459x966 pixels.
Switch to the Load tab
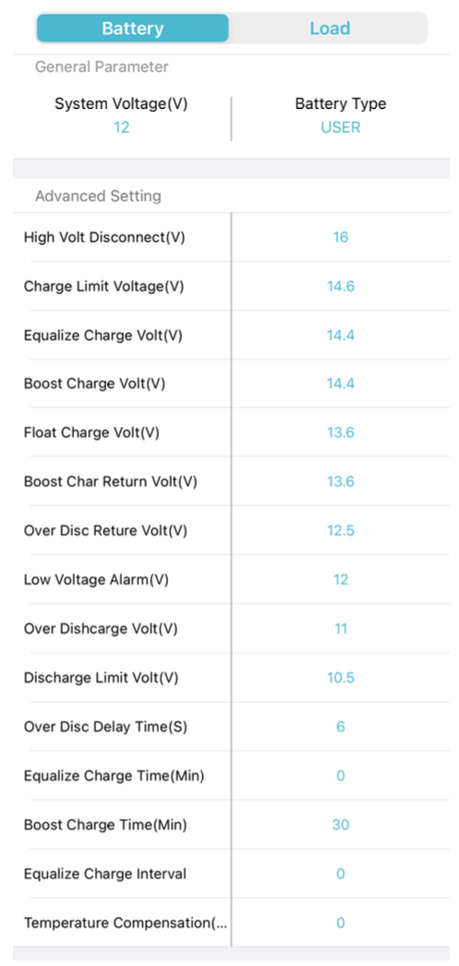pyautogui.click(x=329, y=29)
